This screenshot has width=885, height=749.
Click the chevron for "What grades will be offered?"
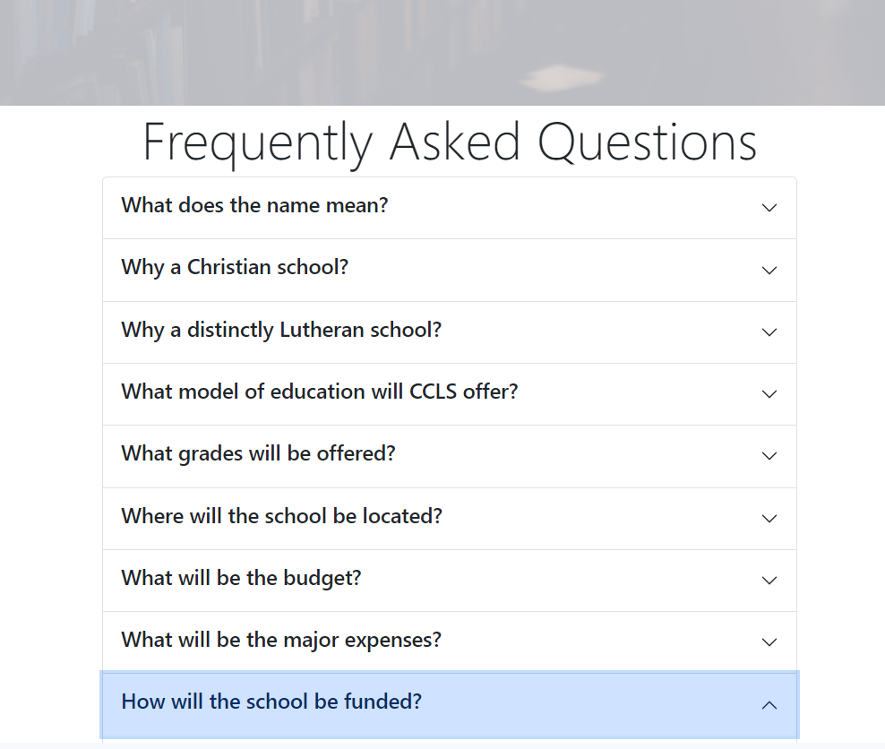(769, 456)
